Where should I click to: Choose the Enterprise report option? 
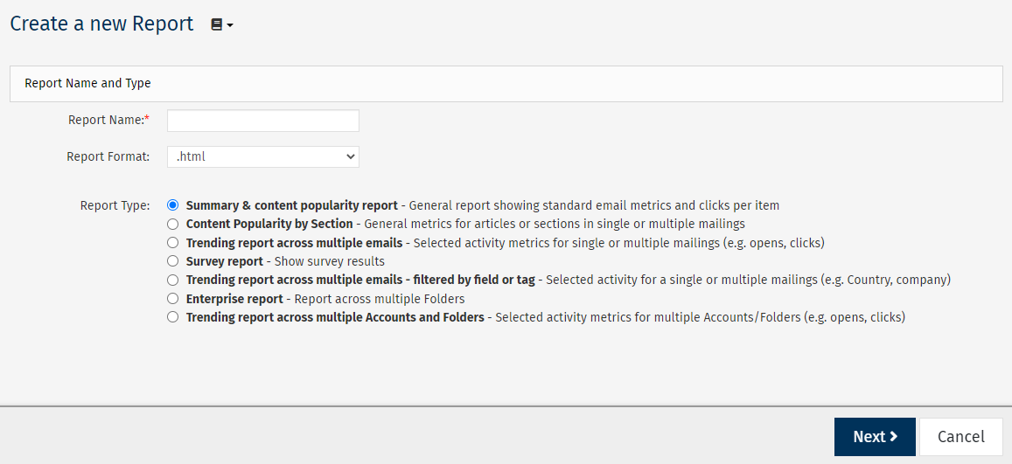(172, 299)
